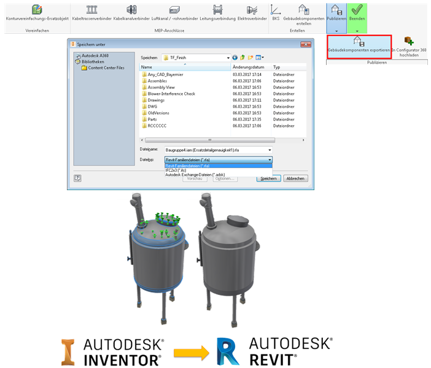Screen dimensions: 431x368
Task: Choose the Kabeltrassenverbinder tool
Action: click(92, 13)
